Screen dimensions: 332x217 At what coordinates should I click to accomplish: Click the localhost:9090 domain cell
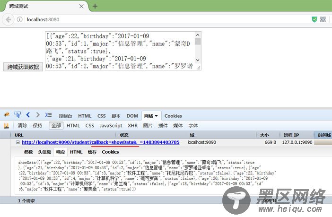(202, 142)
